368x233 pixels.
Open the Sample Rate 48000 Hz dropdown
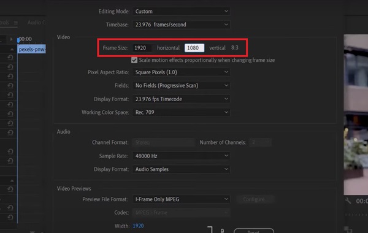pyautogui.click(x=181, y=156)
